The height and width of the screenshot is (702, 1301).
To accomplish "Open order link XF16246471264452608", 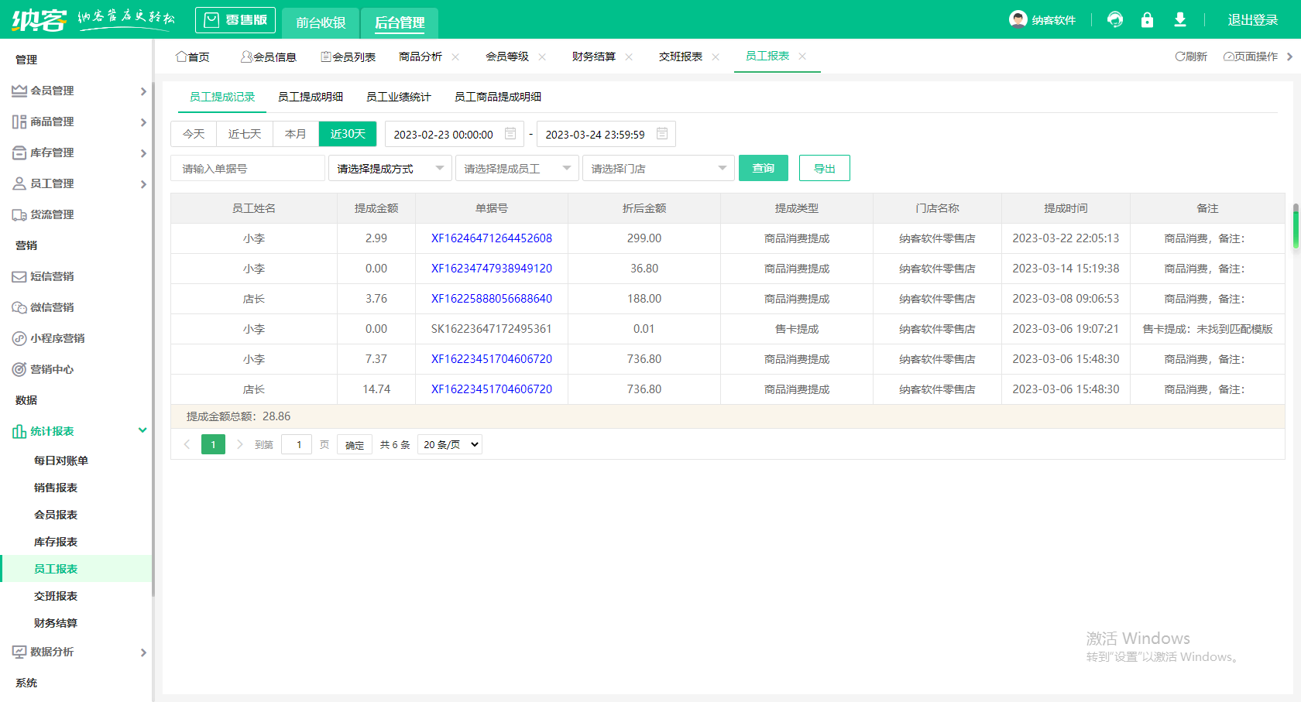I will tap(491, 238).
